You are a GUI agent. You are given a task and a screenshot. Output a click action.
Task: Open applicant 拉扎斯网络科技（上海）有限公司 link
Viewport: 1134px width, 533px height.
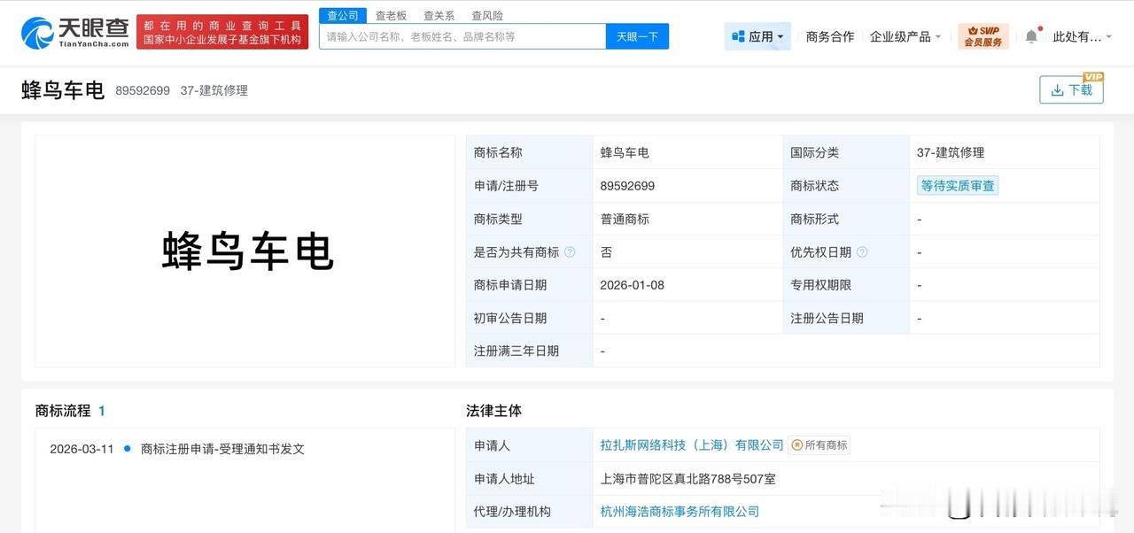(692, 445)
